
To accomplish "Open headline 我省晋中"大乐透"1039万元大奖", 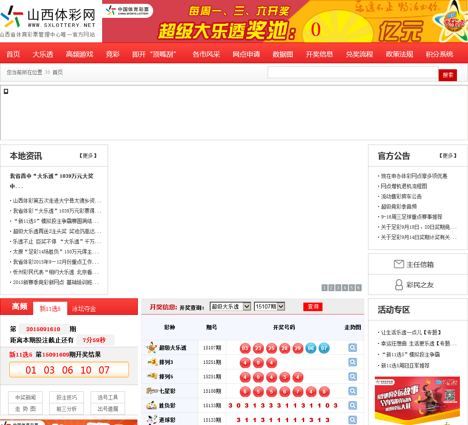I will click(x=51, y=181).
